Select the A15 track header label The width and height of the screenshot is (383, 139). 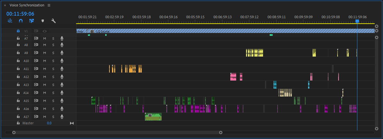pos(26,101)
